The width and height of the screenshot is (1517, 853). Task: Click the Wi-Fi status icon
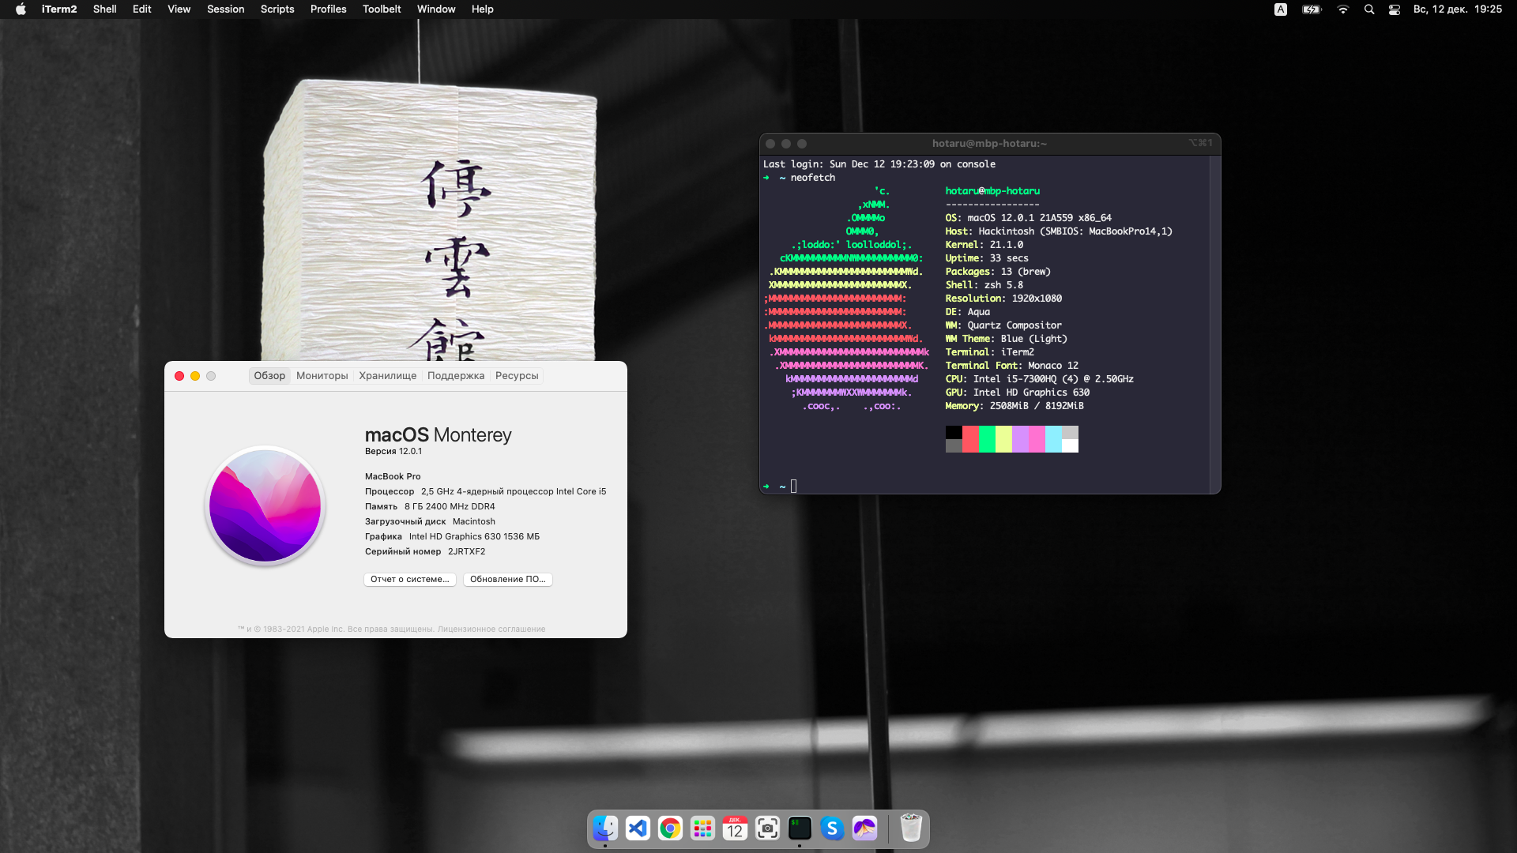1342,9
